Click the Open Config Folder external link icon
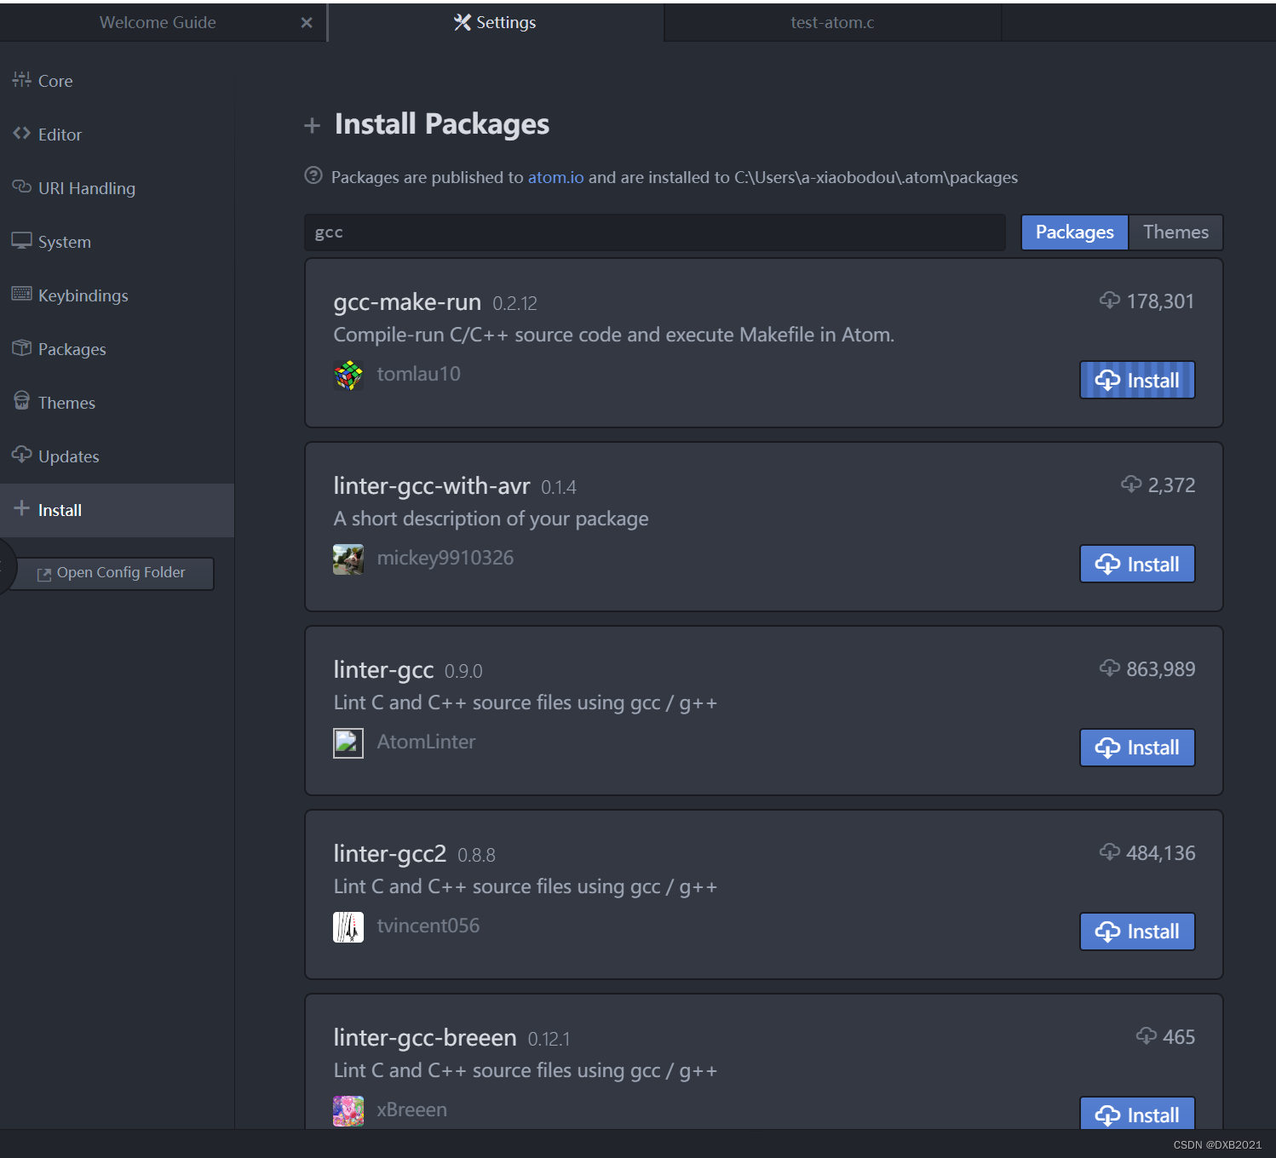The image size is (1276, 1158). coord(44,575)
